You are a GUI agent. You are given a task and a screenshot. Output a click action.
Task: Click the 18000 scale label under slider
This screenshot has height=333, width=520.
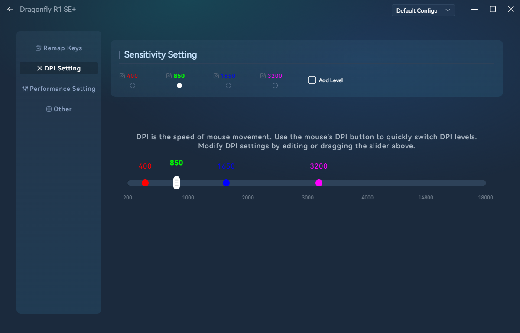coord(486,198)
